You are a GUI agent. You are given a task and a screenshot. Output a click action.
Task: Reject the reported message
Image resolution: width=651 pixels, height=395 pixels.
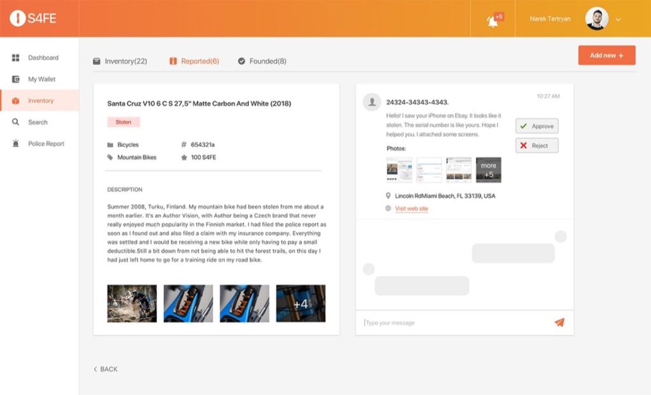point(537,146)
